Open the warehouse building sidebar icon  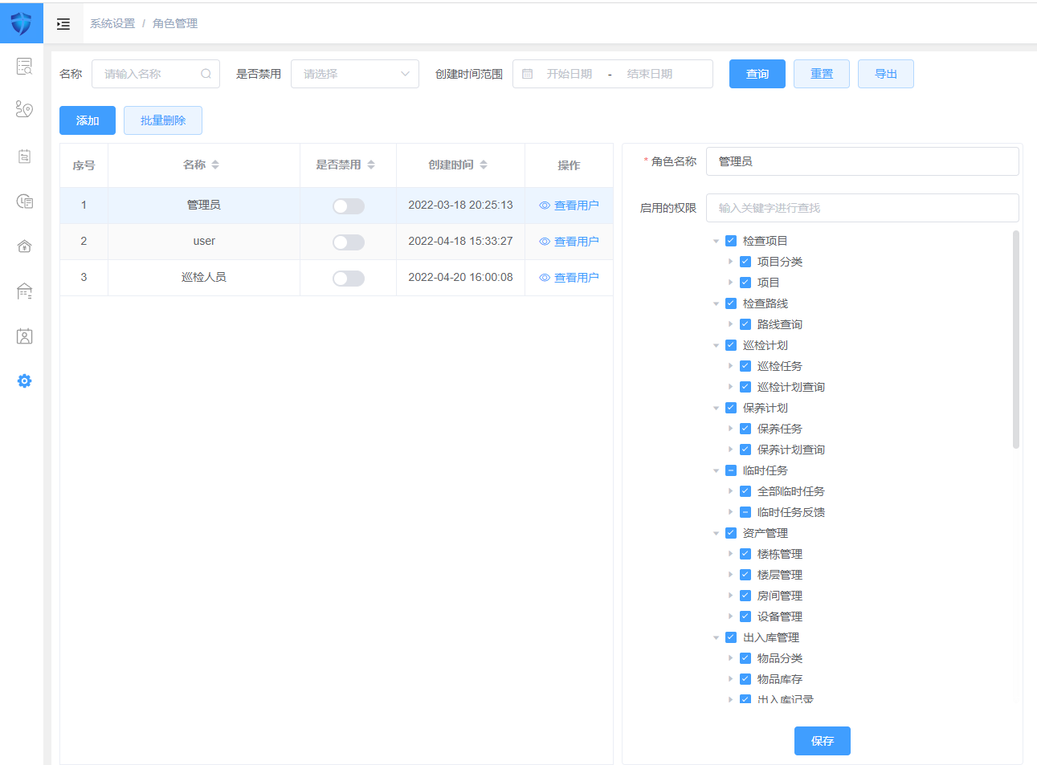pyautogui.click(x=24, y=291)
